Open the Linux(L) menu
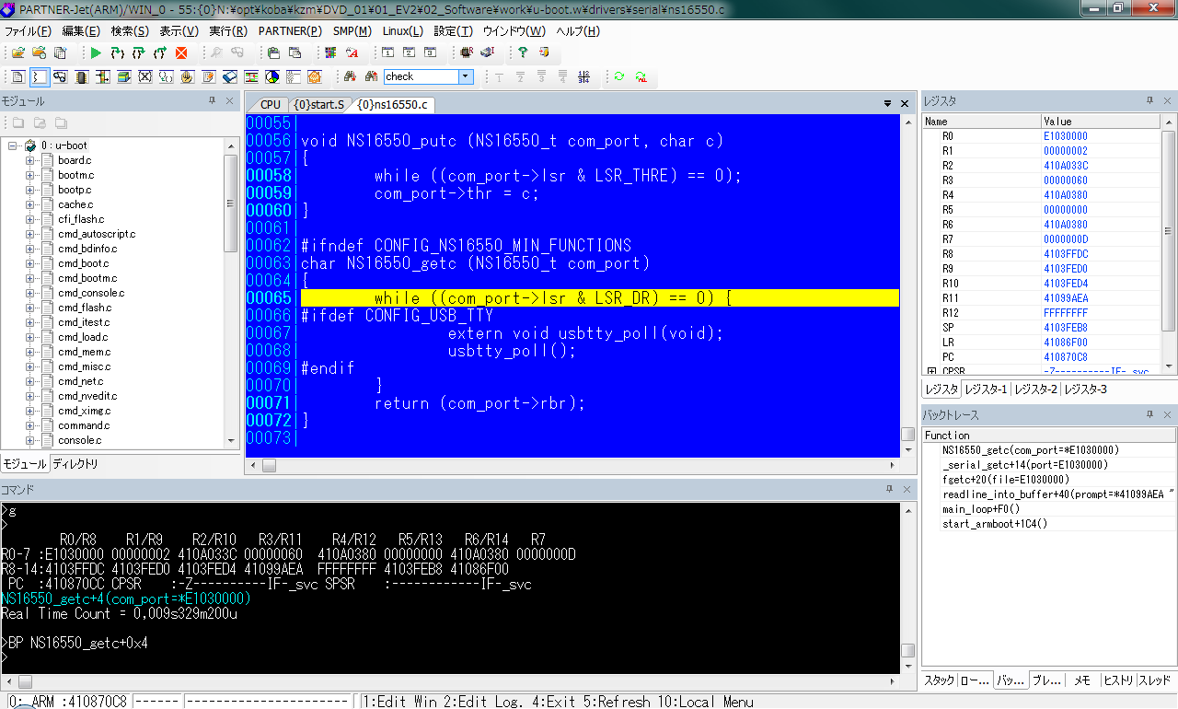Image resolution: width=1178 pixels, height=709 pixels. pyautogui.click(x=402, y=30)
